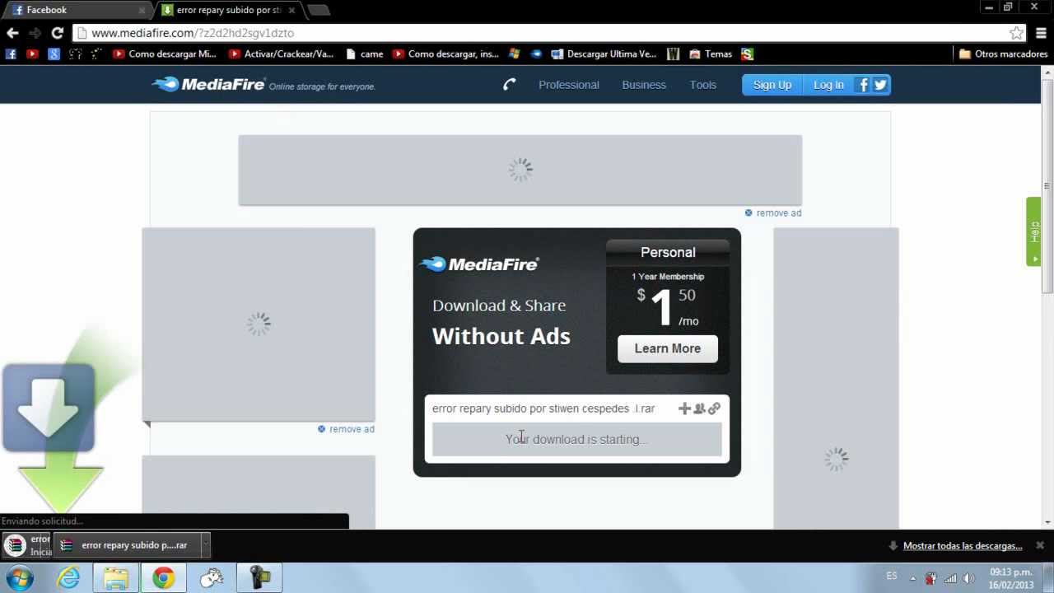Click the camcorder app icon on the taskbar
This screenshot has height=593, width=1054.
[x=260, y=578]
